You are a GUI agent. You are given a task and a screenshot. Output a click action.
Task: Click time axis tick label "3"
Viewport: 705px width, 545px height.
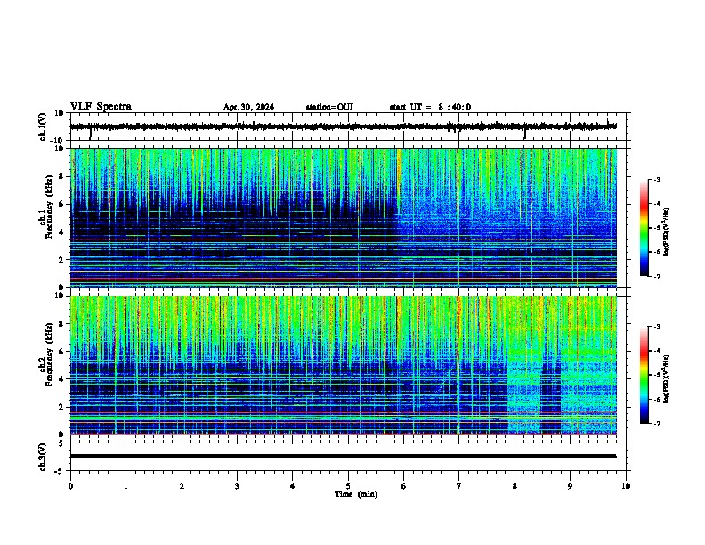[237, 486]
